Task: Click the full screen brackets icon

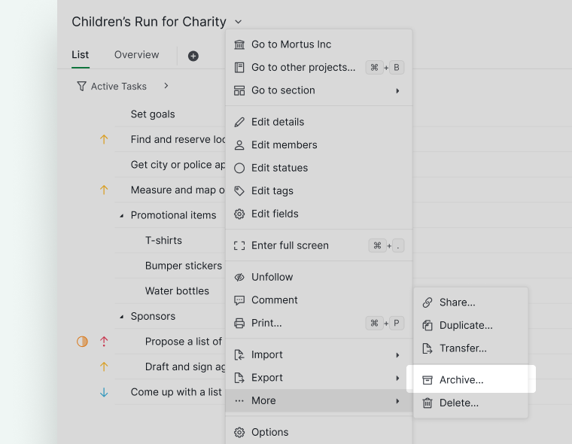Action: click(239, 246)
